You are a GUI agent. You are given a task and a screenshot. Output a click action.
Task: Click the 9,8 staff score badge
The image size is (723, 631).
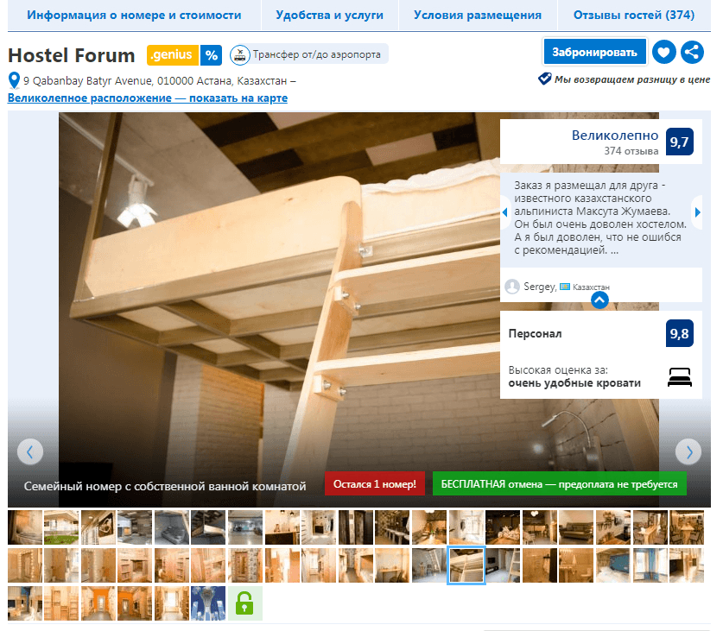point(679,333)
